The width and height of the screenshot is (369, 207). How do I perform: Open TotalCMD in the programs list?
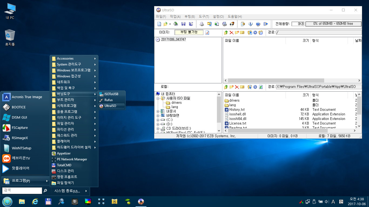tap(74, 165)
